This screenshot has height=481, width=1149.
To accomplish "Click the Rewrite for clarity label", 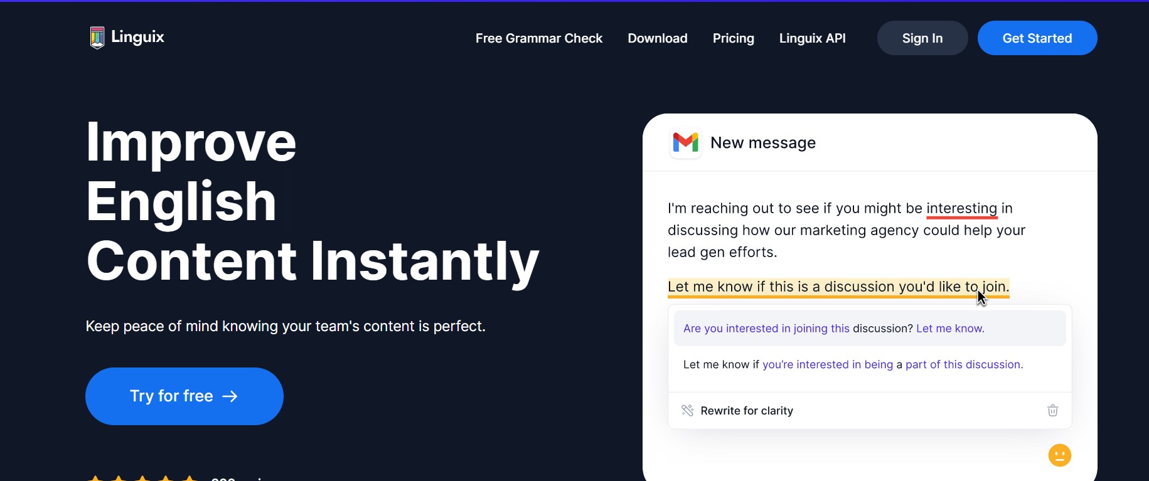I will (747, 411).
